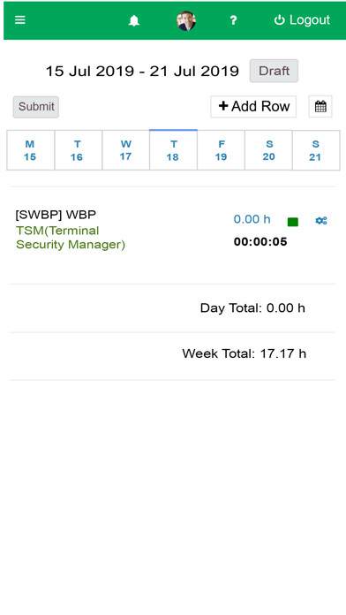The width and height of the screenshot is (346, 615).
Task: Open the user profile avatar
Action: pos(185,21)
